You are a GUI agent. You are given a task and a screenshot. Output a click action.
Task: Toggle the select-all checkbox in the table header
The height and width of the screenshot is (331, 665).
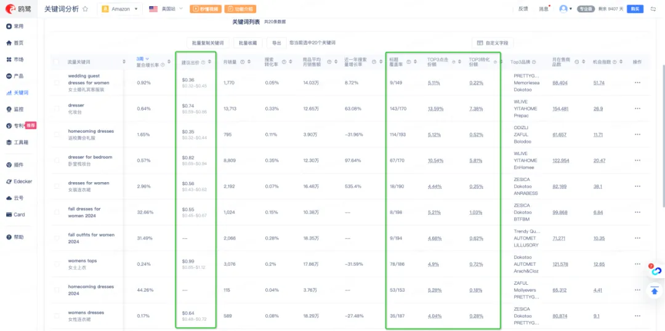tap(57, 62)
